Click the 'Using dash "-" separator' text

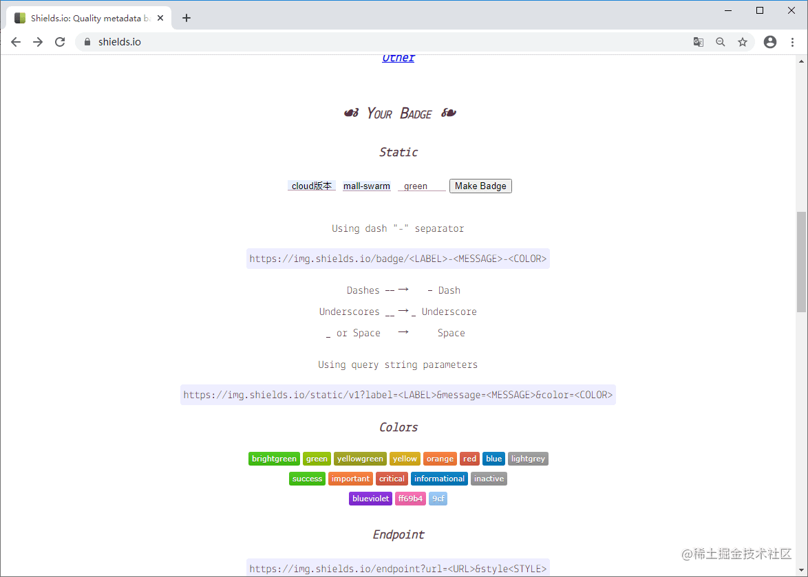click(x=398, y=228)
